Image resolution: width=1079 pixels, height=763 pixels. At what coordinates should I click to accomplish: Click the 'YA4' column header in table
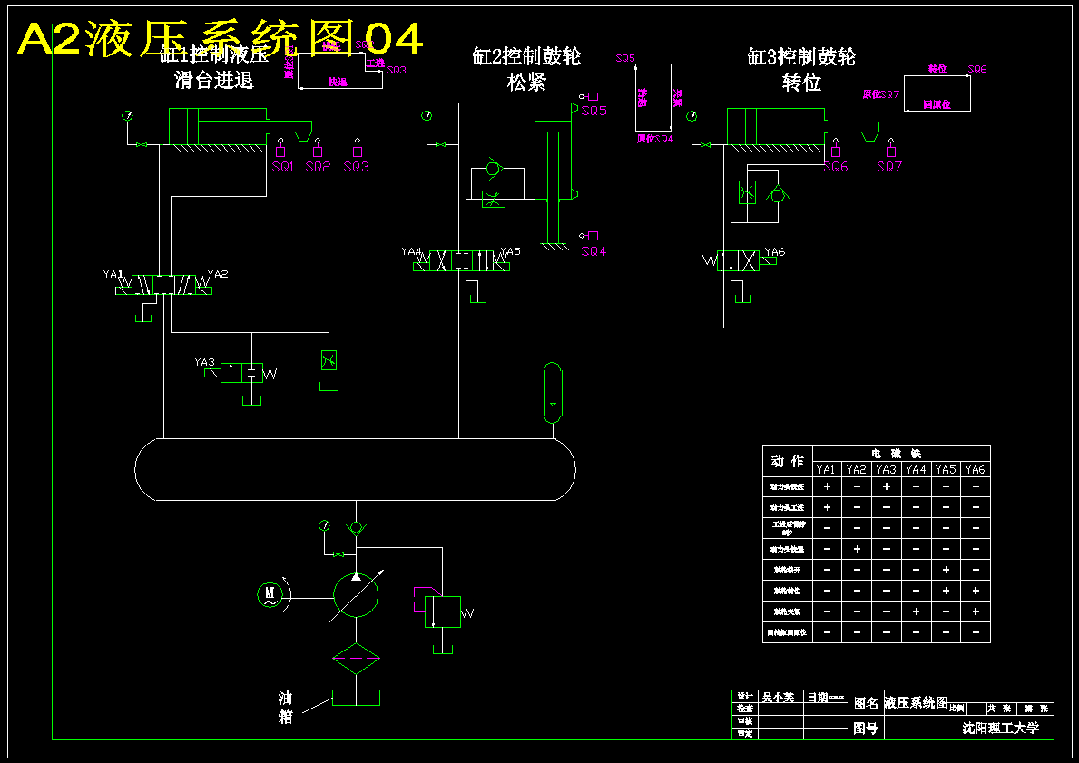tap(916, 469)
